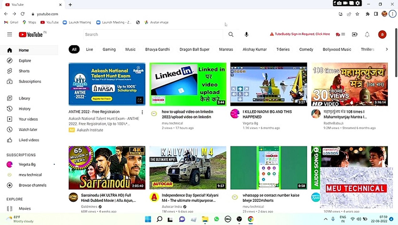Click the search magnifier button

(231, 34)
